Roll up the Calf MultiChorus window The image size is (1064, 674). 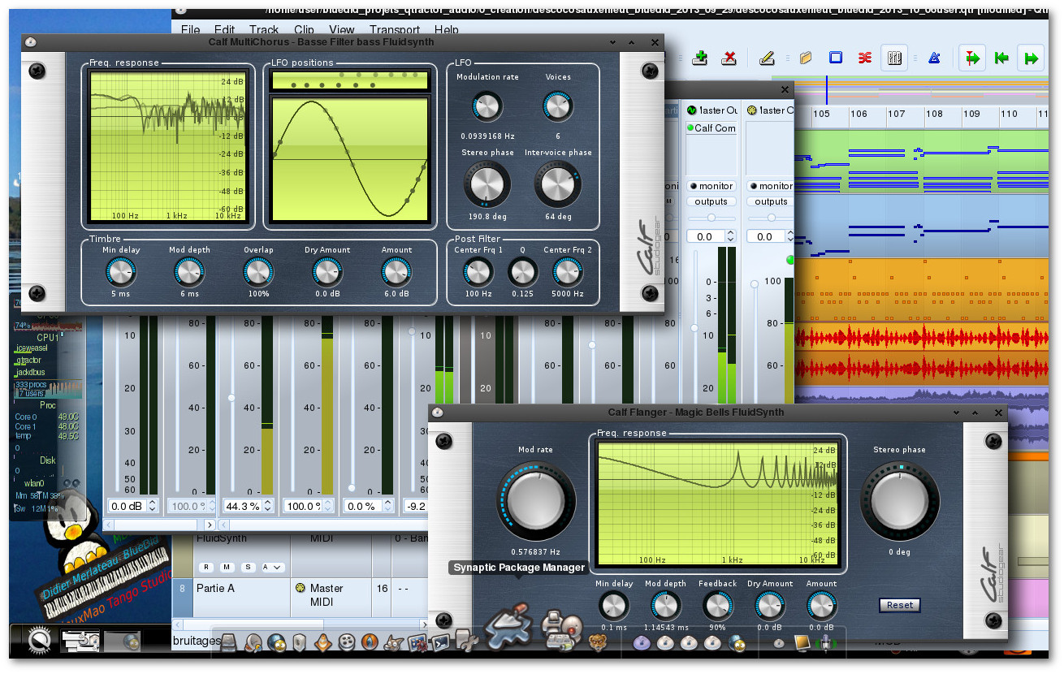tap(632, 42)
